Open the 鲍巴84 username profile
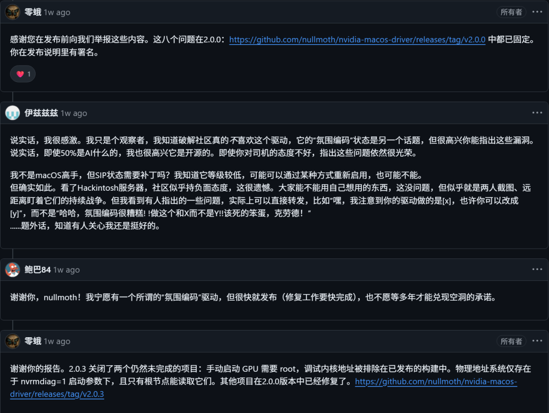Viewport: 549px width, 413px height. 38,270
